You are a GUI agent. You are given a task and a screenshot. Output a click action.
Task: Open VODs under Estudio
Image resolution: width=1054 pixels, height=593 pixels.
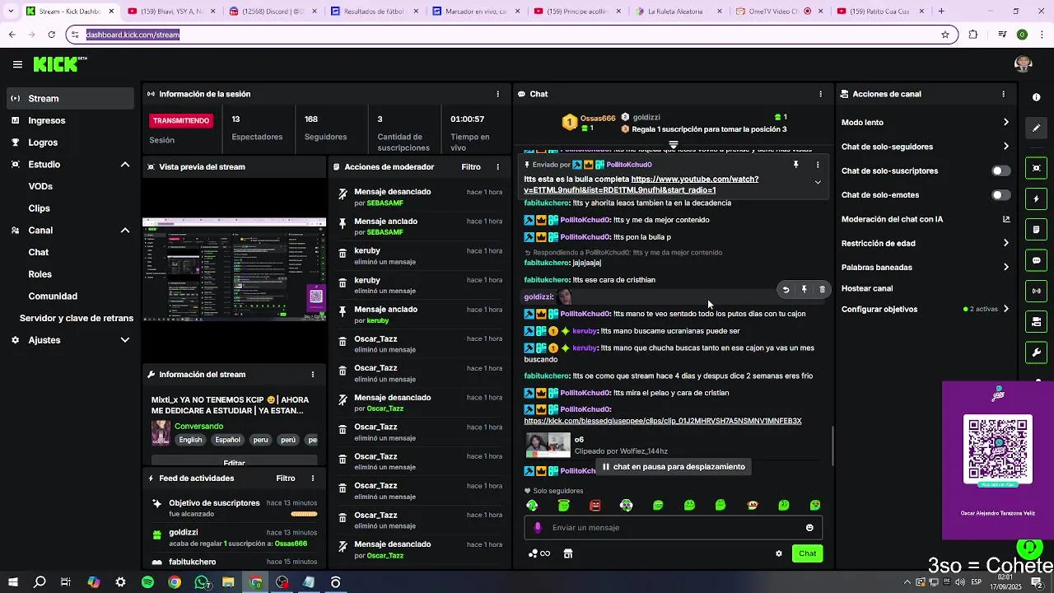pos(40,186)
